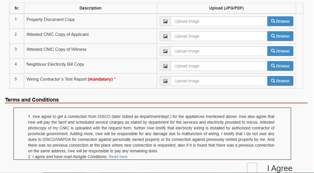Click 'Wiring Contractor`s Test Report' text
314x173 pixels.
click(56, 79)
